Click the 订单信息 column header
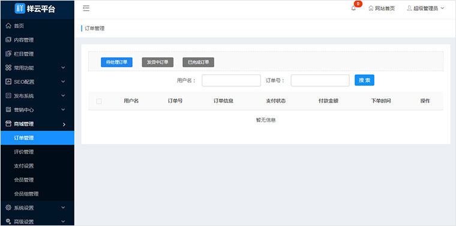This screenshot has height=226, width=456. 223,101
